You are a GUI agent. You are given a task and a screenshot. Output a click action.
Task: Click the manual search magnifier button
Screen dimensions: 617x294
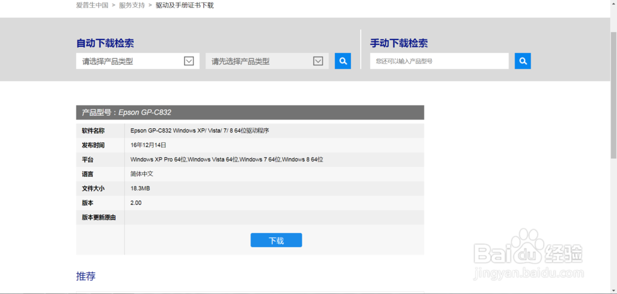523,61
